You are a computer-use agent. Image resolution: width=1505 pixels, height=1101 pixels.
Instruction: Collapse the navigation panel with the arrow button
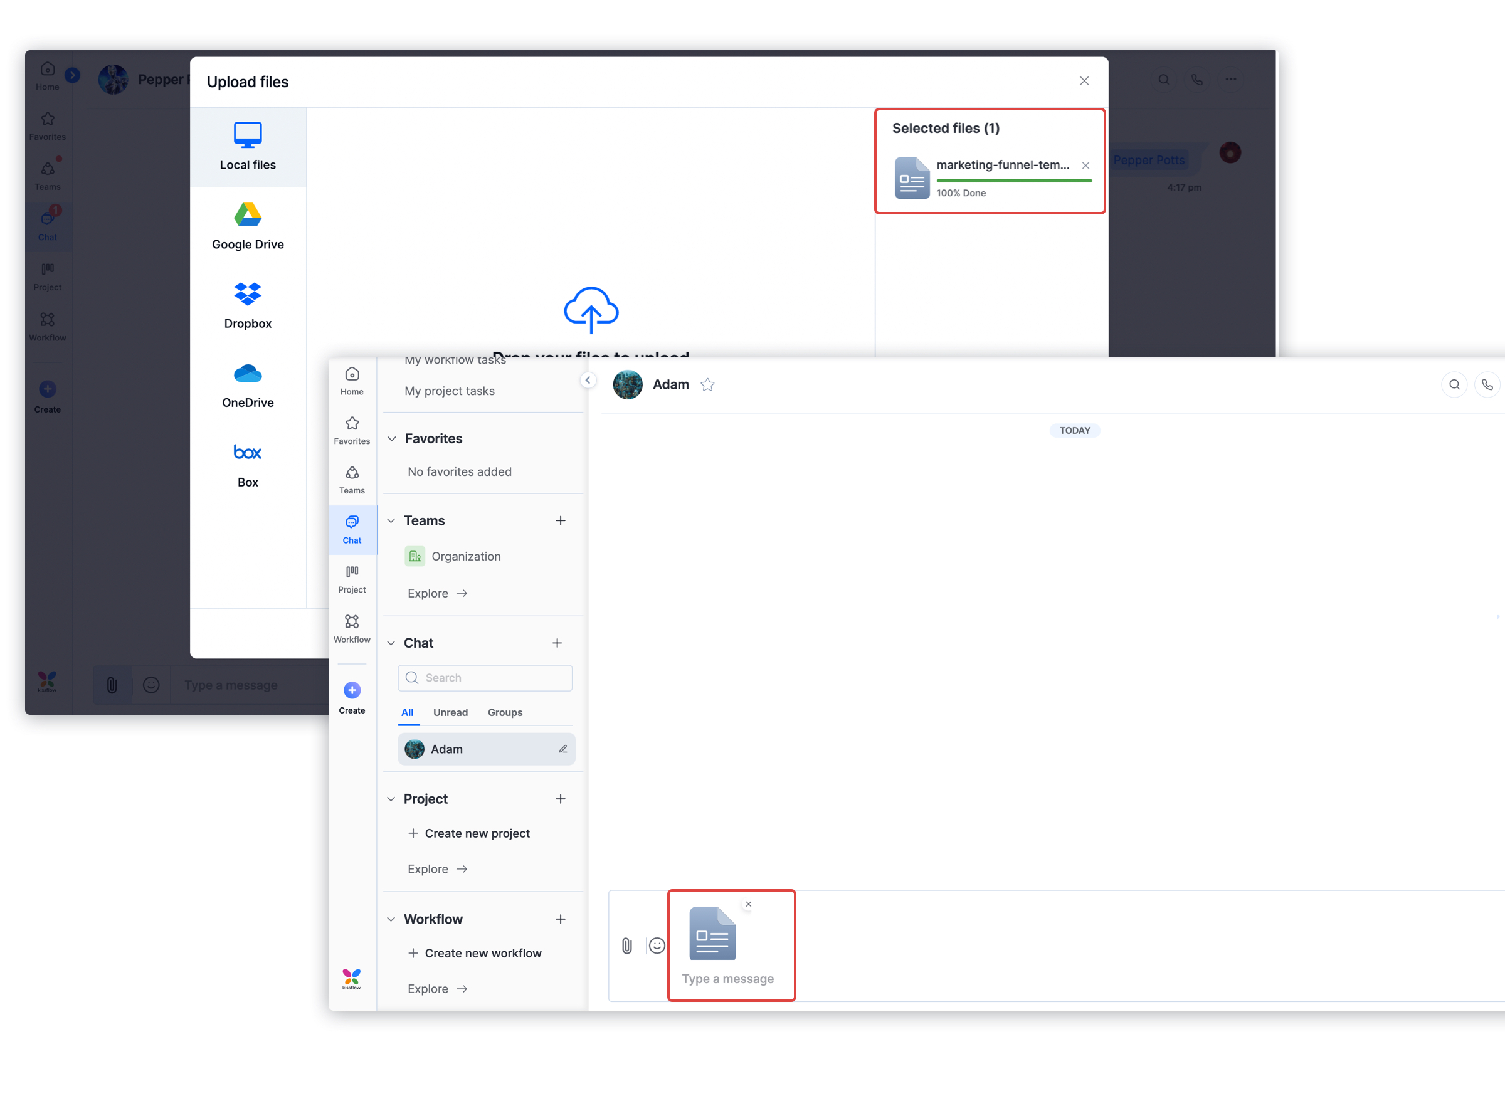click(x=588, y=380)
